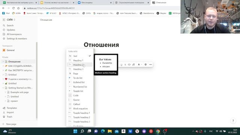The image size is (240, 135).
Task: Click the Отношения page title
Action: pos(101,45)
